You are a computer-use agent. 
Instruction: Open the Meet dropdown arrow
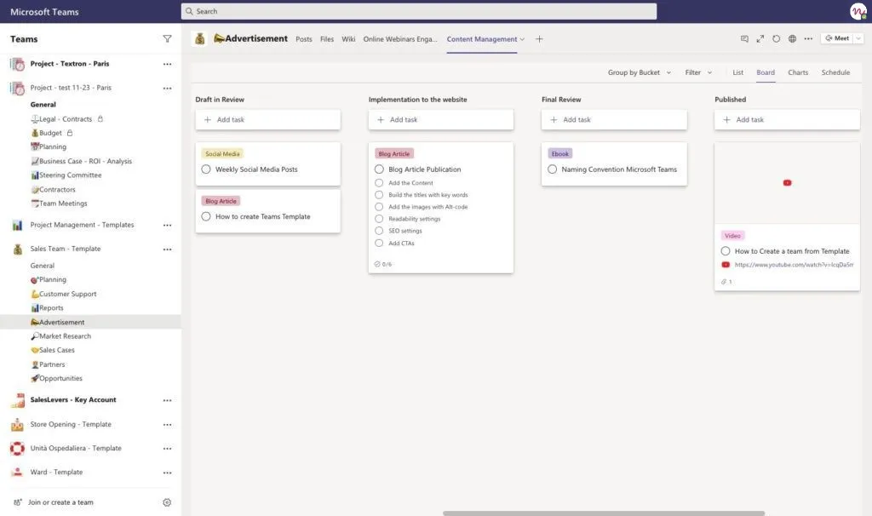tap(858, 38)
